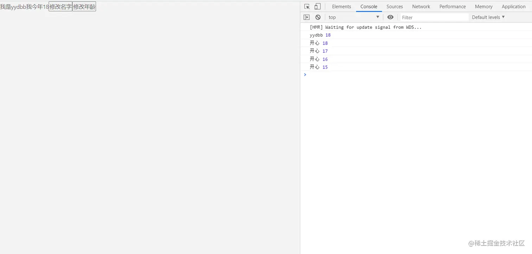Switch to the Network tab

pos(421,6)
